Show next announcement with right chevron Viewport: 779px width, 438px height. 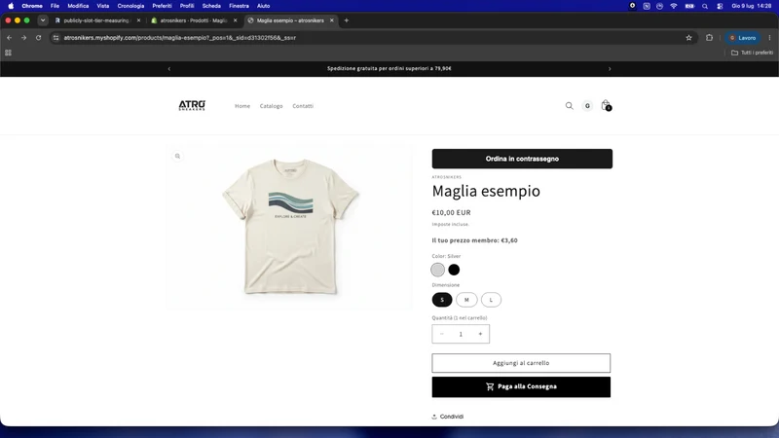tap(610, 68)
